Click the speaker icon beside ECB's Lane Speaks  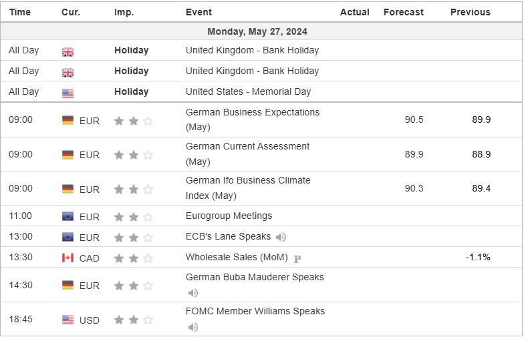pos(281,237)
